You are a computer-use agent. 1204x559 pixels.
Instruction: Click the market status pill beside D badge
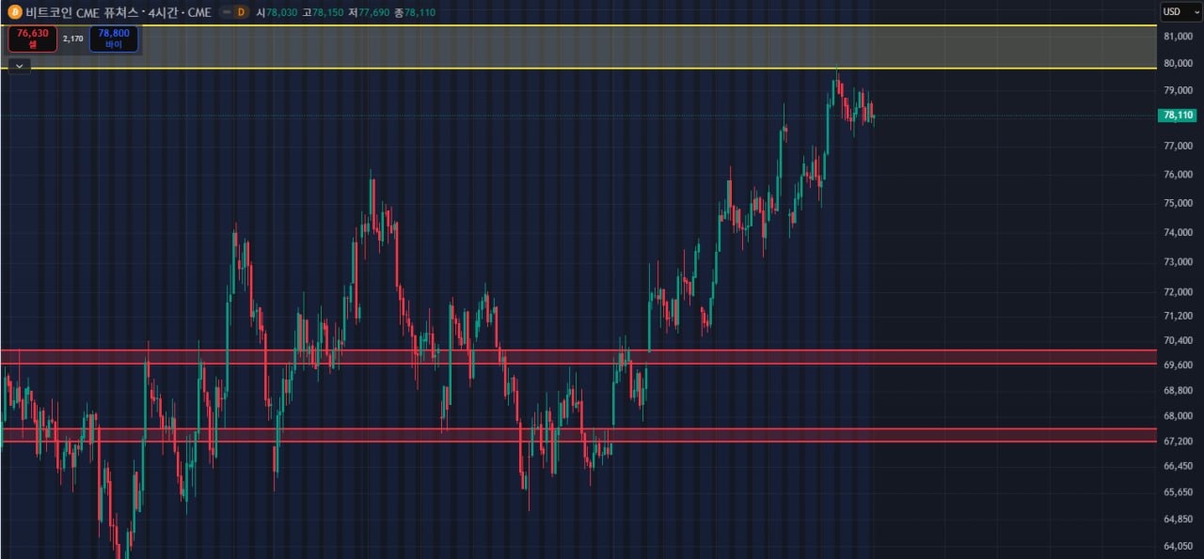tap(226, 12)
